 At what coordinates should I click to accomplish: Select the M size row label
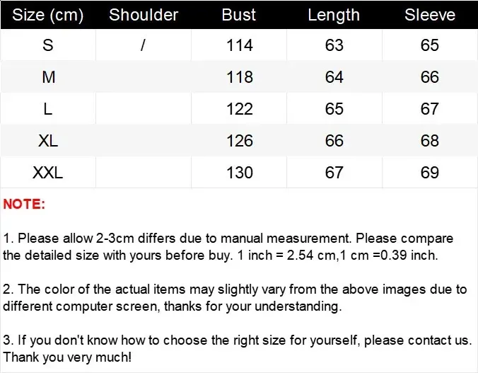[x=48, y=77]
